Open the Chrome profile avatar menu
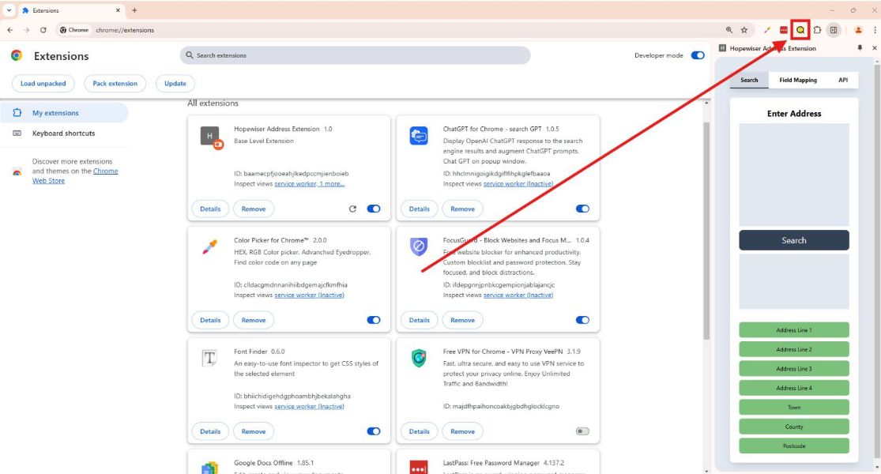The width and height of the screenshot is (881, 474). pyautogui.click(x=858, y=30)
